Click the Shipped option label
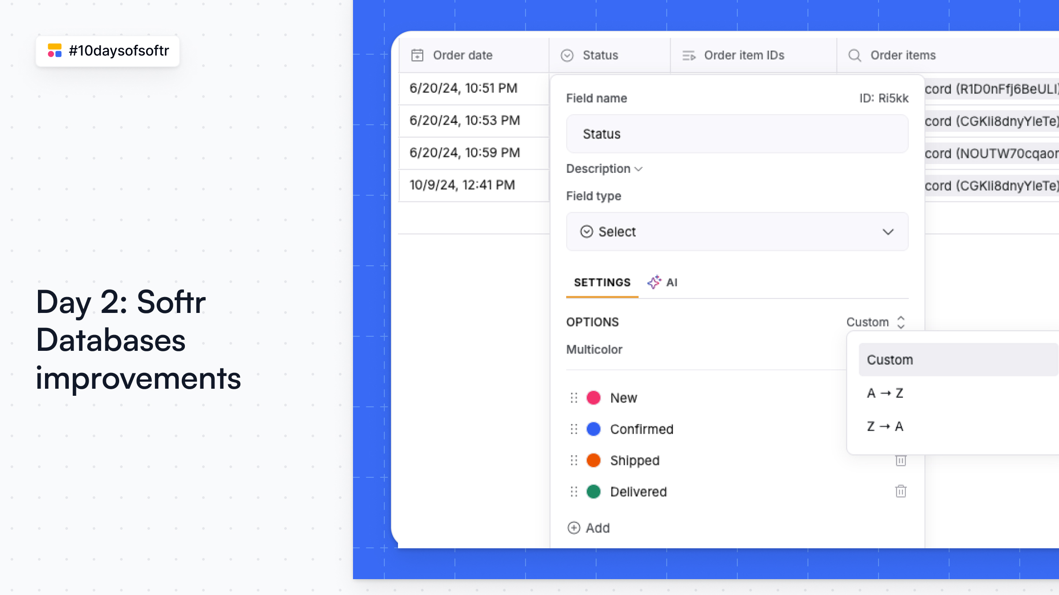The height and width of the screenshot is (595, 1059). coord(635,461)
